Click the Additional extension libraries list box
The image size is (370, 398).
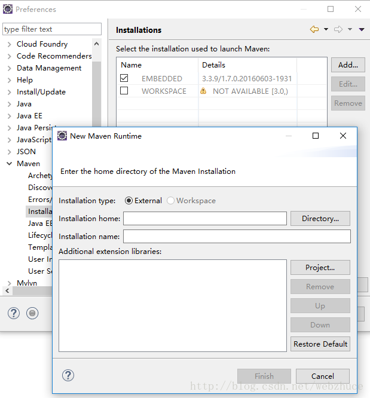click(x=173, y=305)
